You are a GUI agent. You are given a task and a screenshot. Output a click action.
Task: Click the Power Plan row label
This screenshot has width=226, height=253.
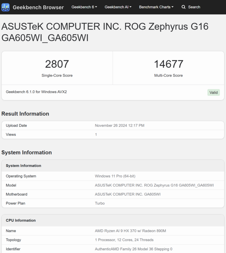[16, 203]
